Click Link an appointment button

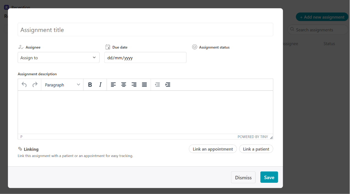pos(213,149)
